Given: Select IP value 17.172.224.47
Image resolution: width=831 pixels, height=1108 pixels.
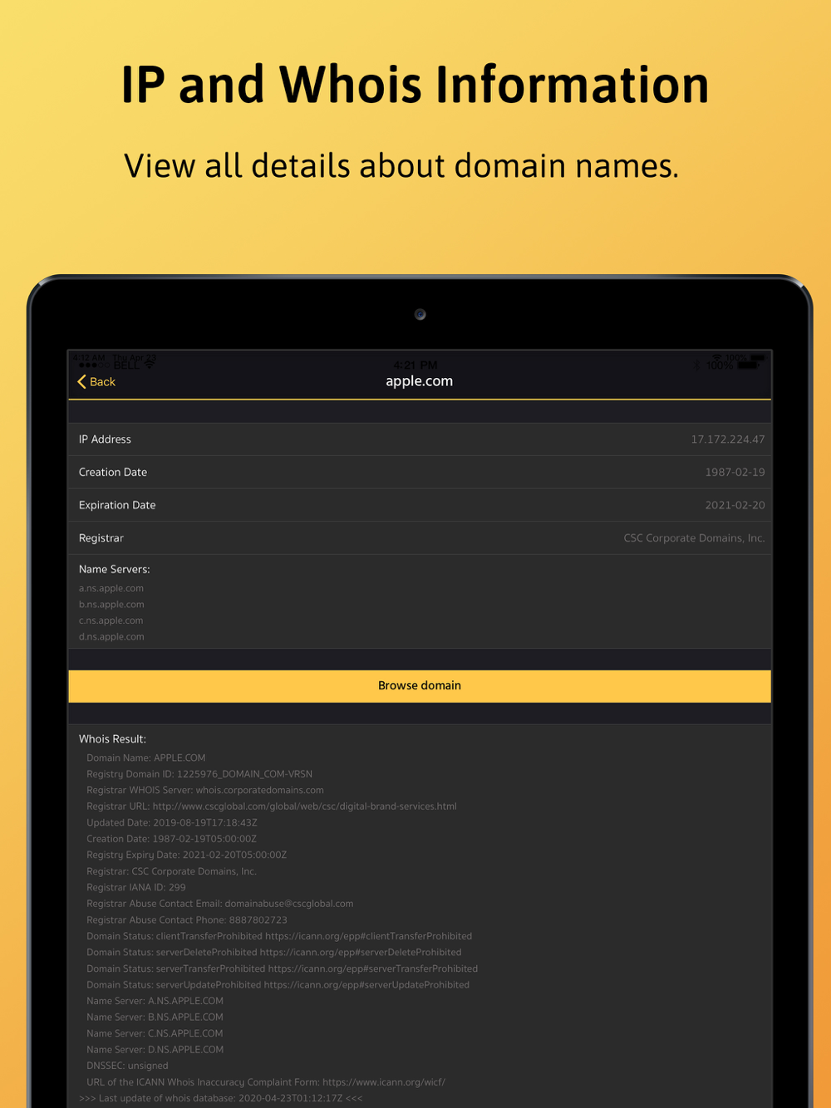Looking at the screenshot, I should [x=728, y=439].
